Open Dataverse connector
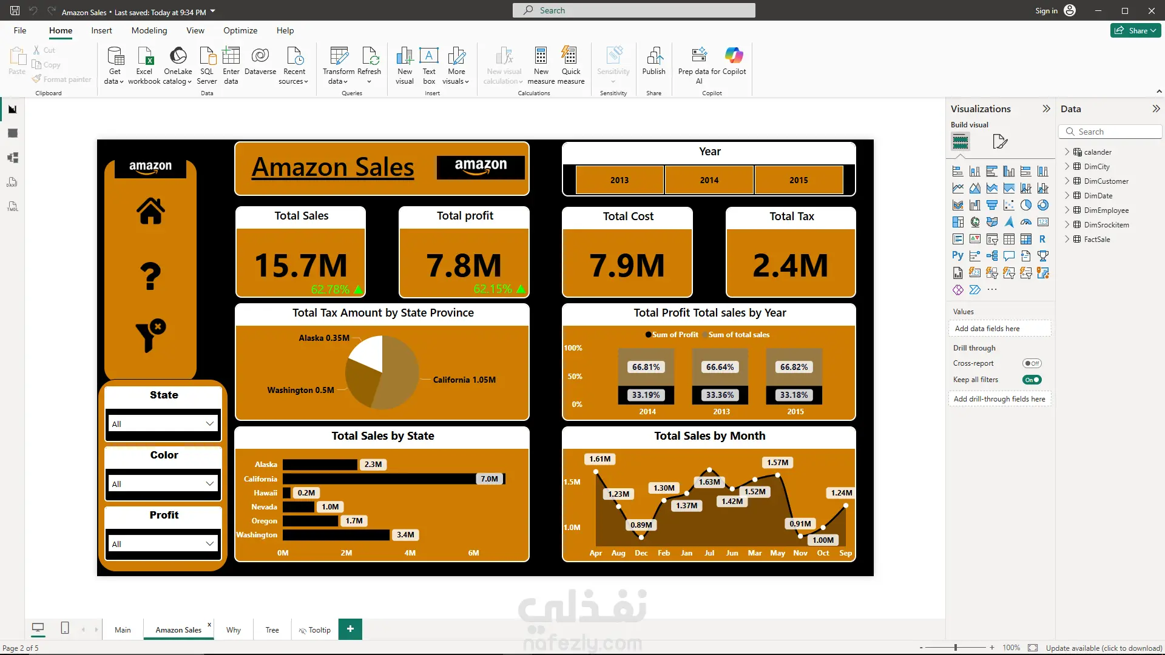 click(x=260, y=61)
